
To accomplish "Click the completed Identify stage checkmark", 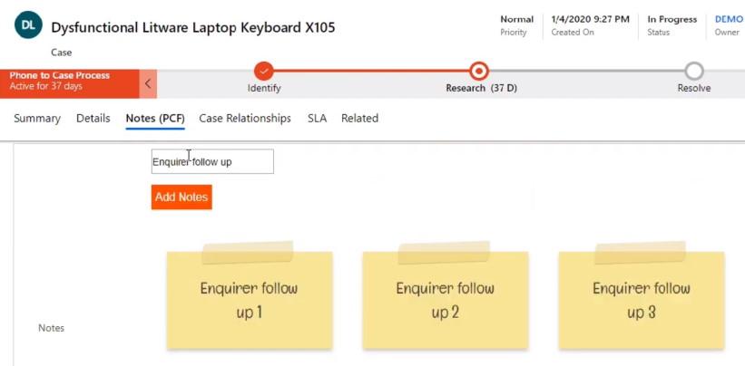I will coord(264,71).
